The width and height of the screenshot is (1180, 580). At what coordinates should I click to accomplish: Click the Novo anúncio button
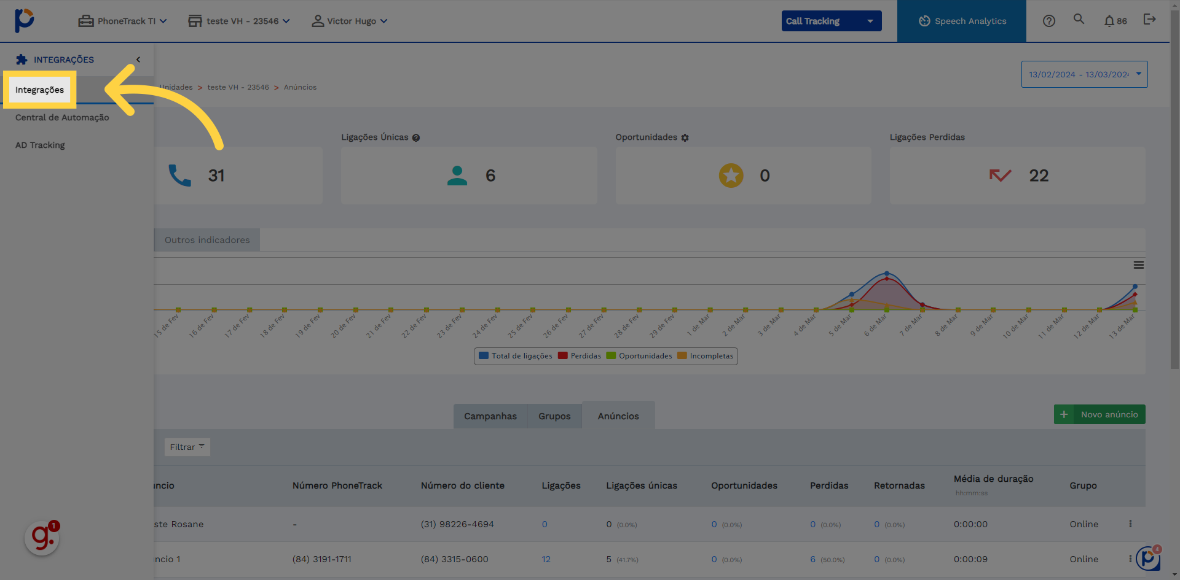pyautogui.click(x=1099, y=414)
